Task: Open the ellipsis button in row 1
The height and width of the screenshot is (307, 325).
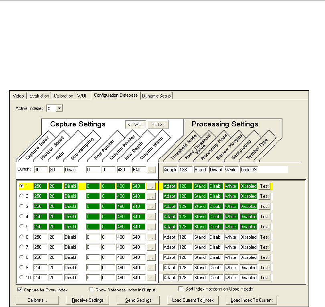Action: [x=151, y=186]
